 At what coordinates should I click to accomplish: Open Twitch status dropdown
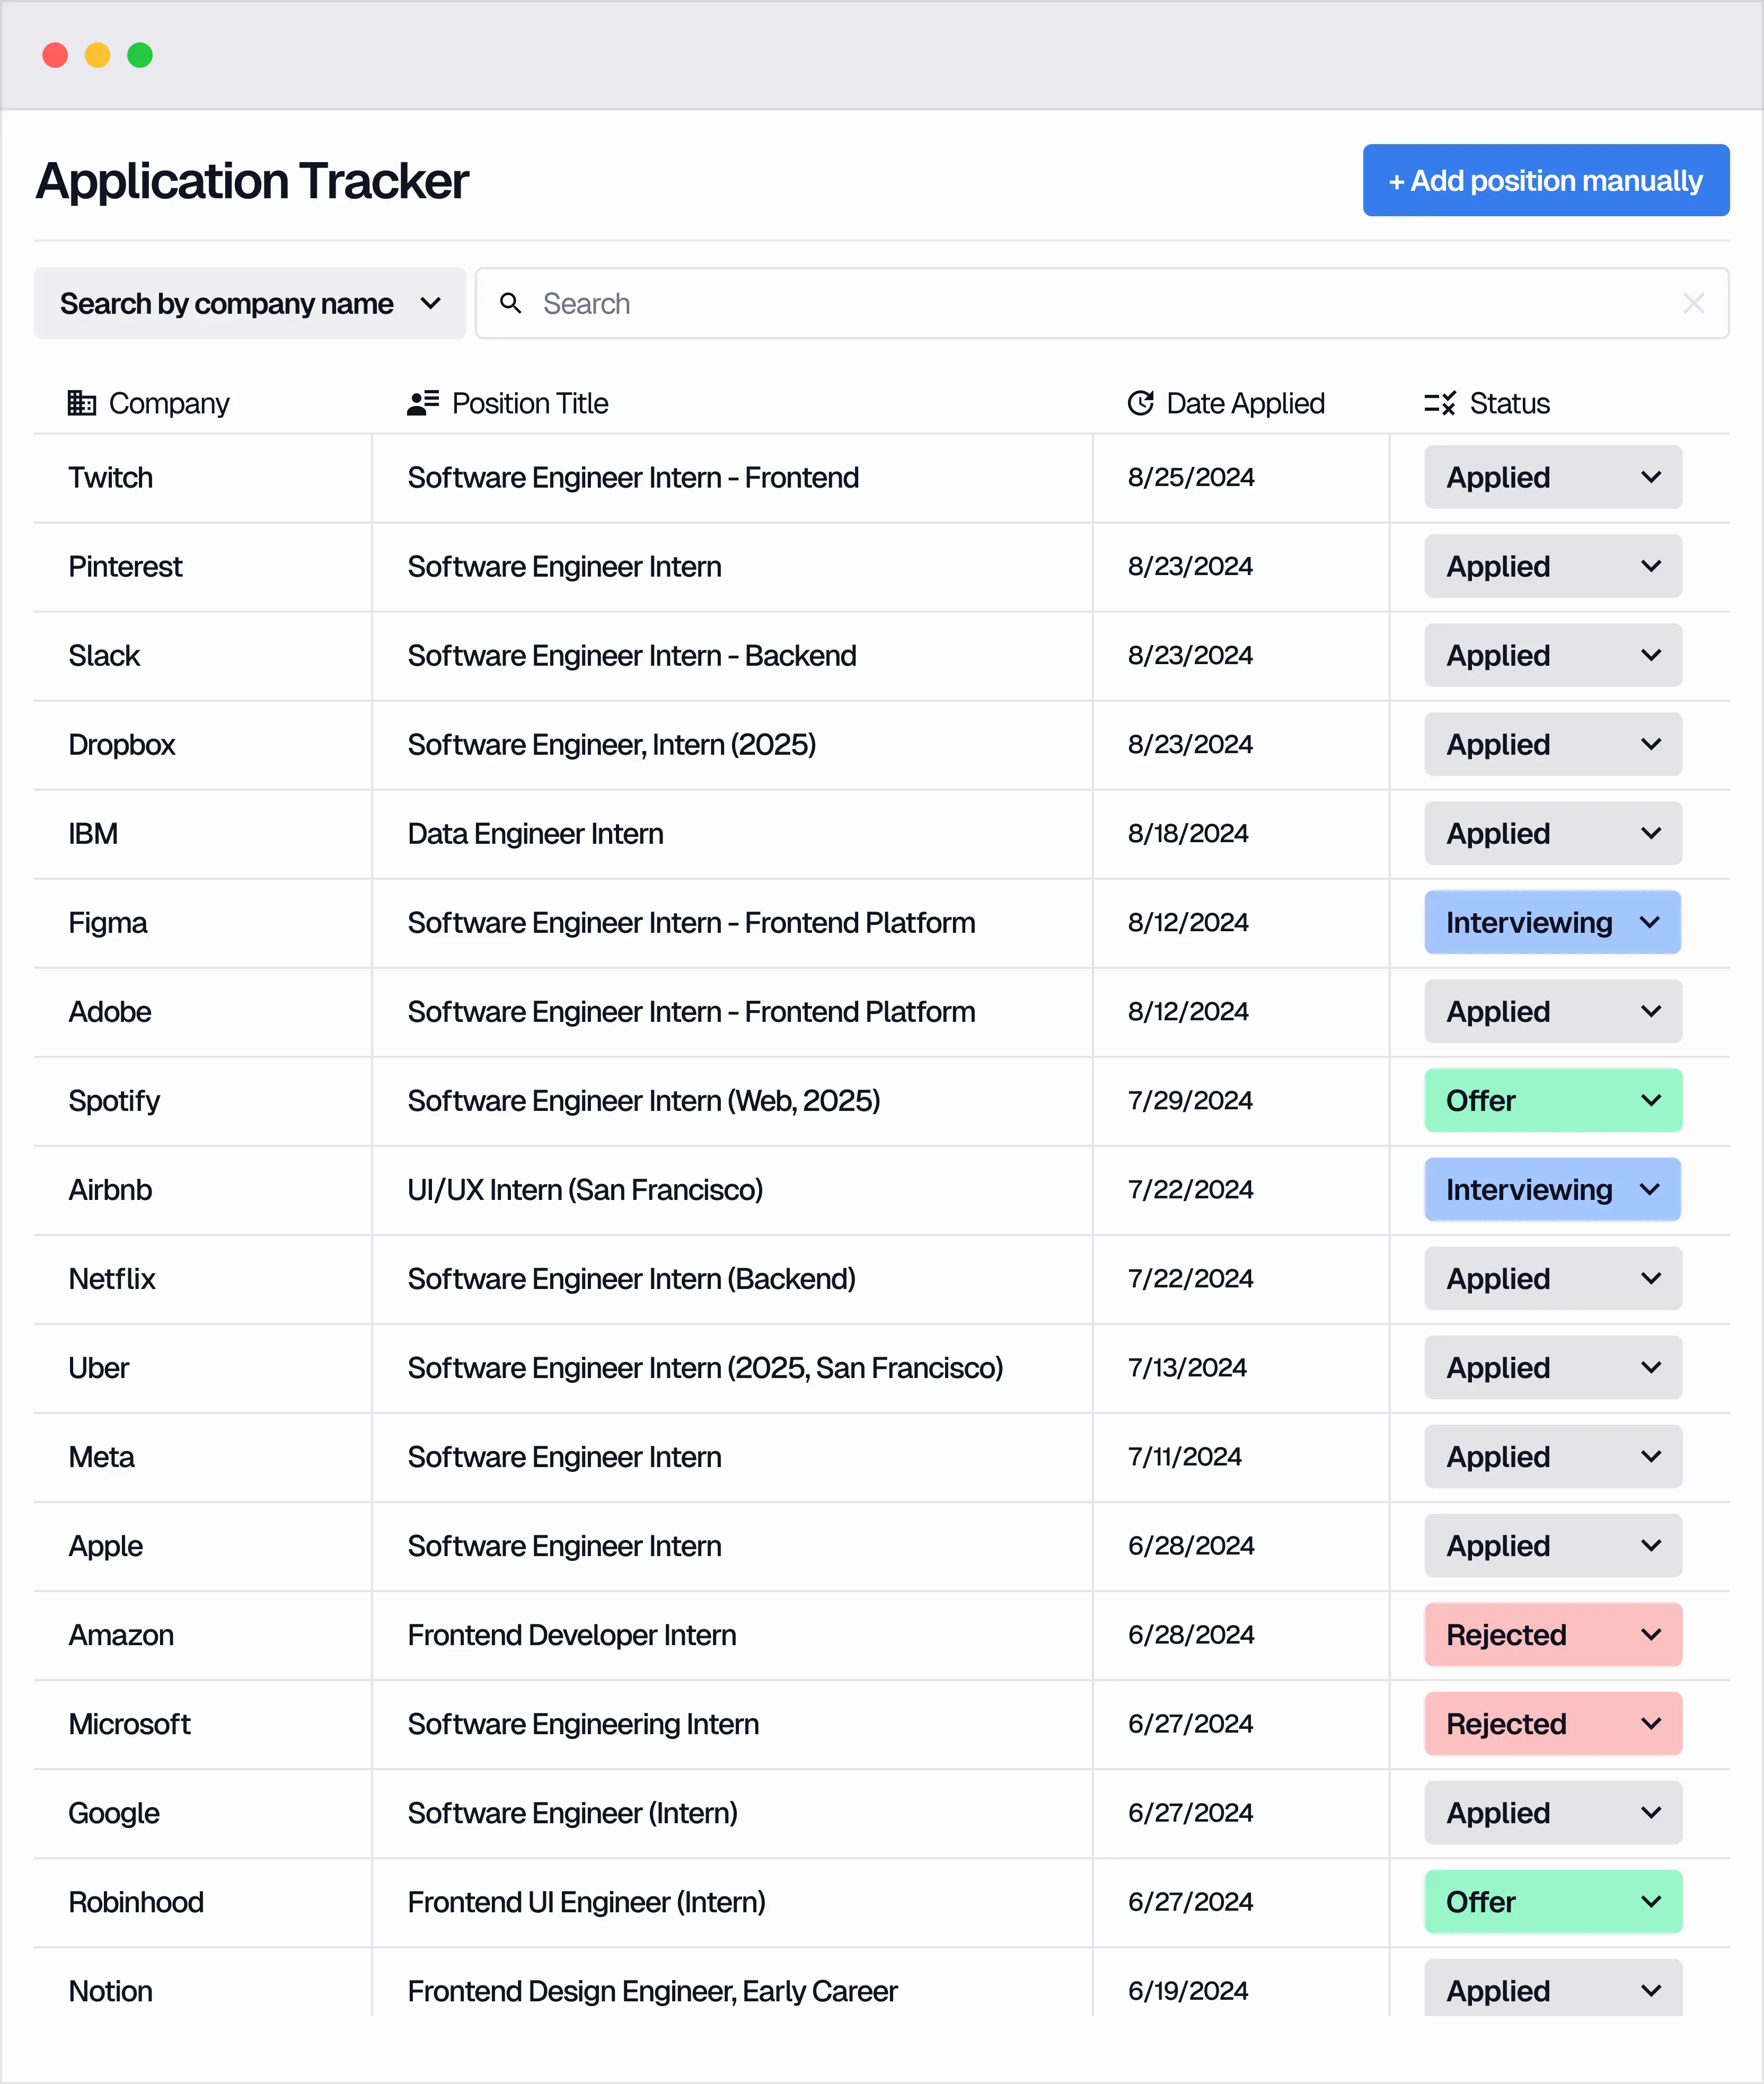[x=1552, y=477]
